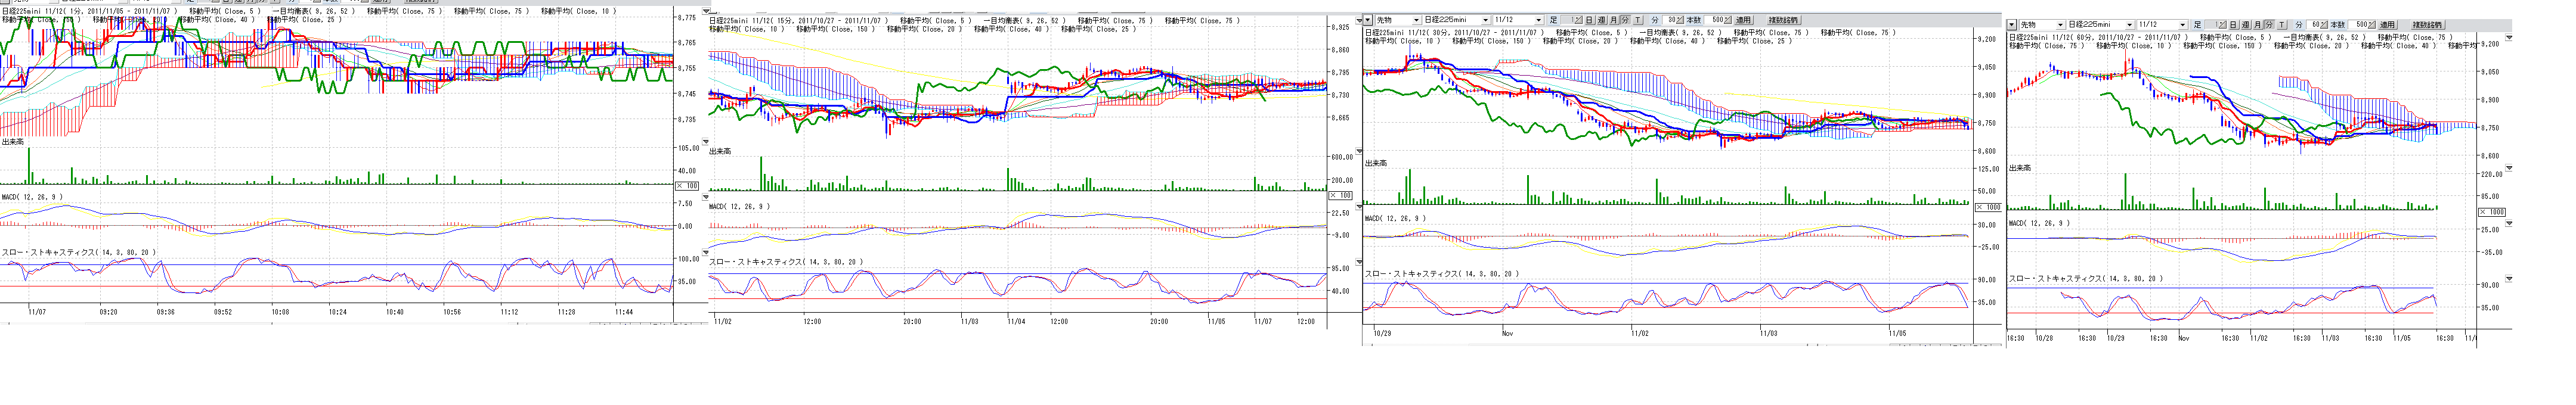
Task: Open the 先物 dropdown in 30-minute chart
Action: [x=1416, y=20]
